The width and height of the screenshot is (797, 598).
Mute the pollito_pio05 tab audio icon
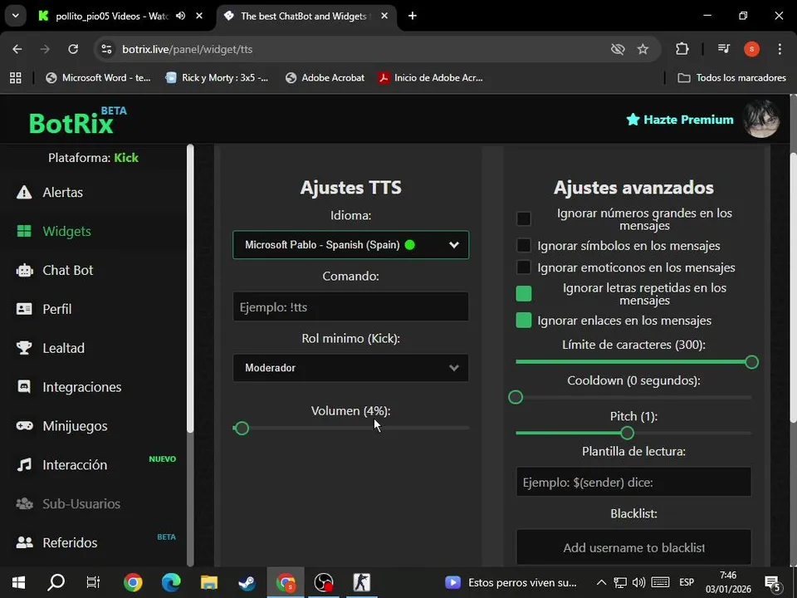(180, 16)
